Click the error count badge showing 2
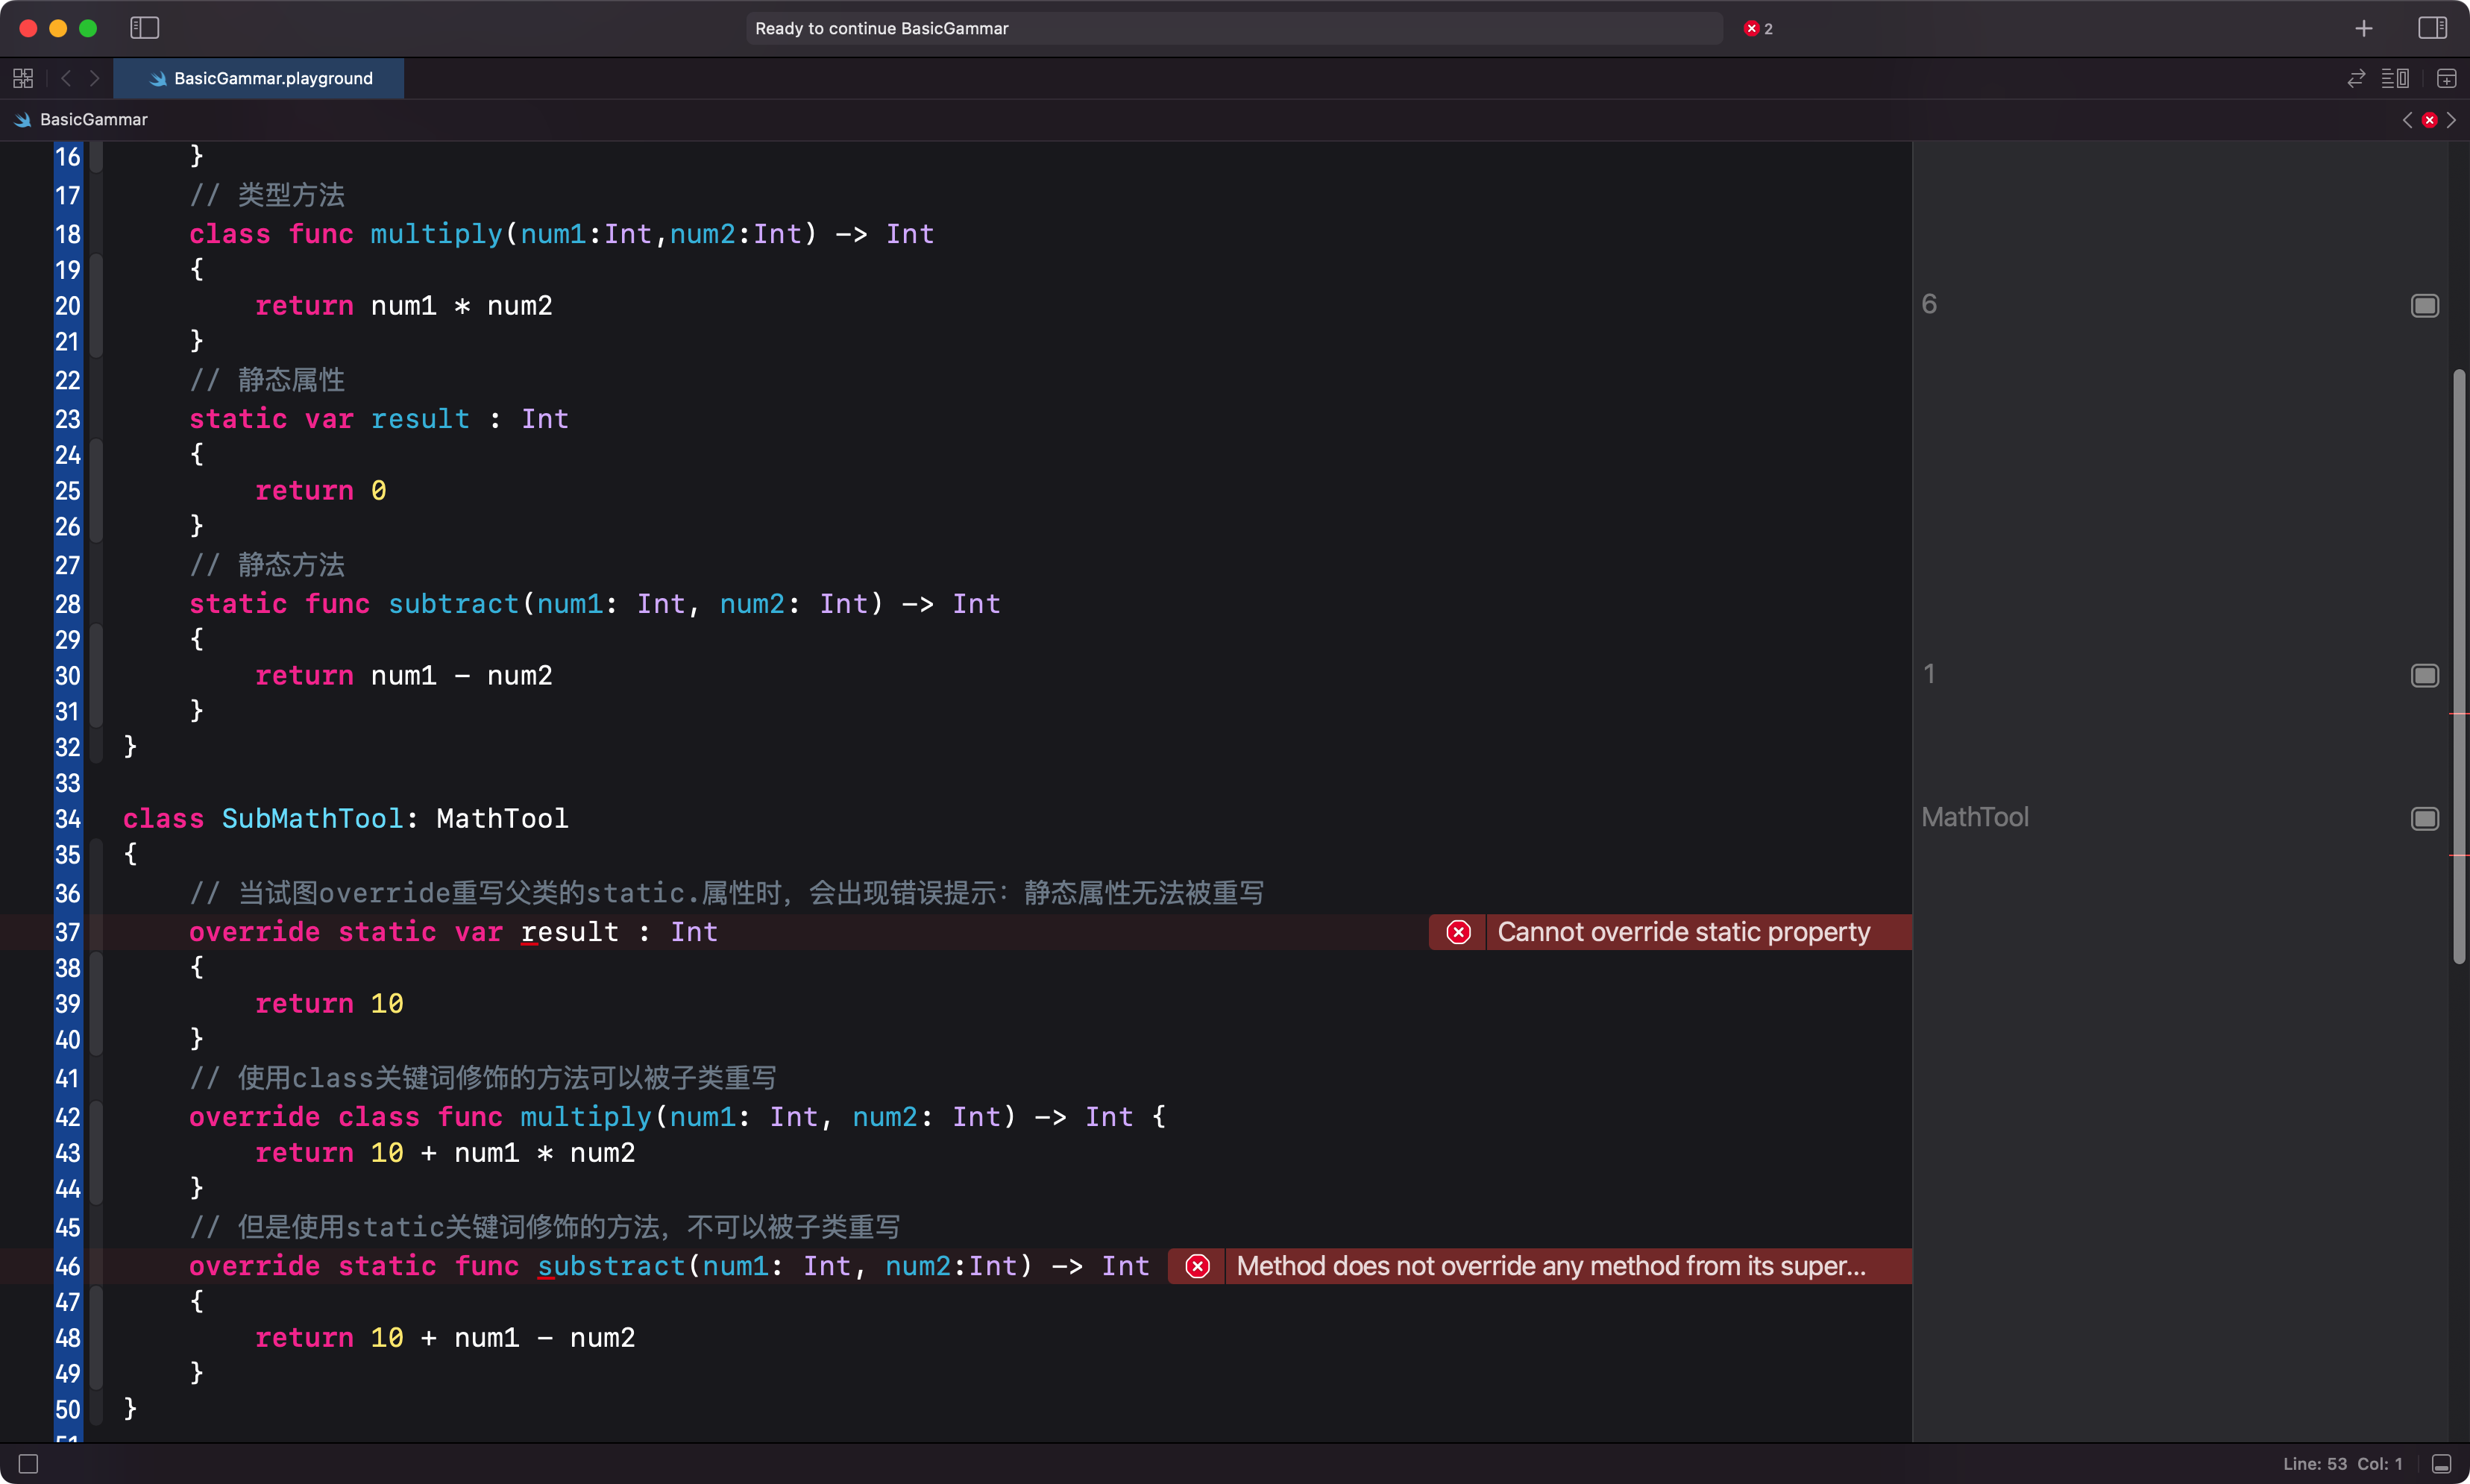Image resolution: width=2470 pixels, height=1484 pixels. (x=1758, y=28)
